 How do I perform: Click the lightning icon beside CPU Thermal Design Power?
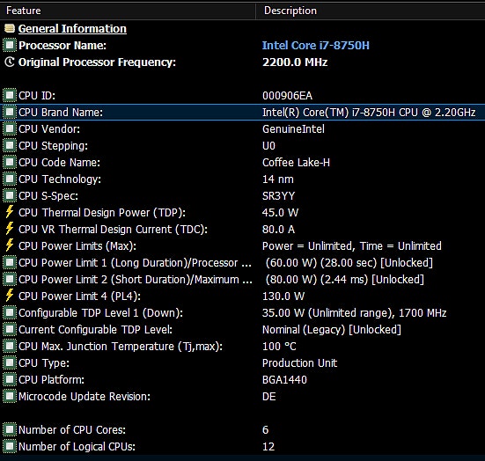click(10, 212)
